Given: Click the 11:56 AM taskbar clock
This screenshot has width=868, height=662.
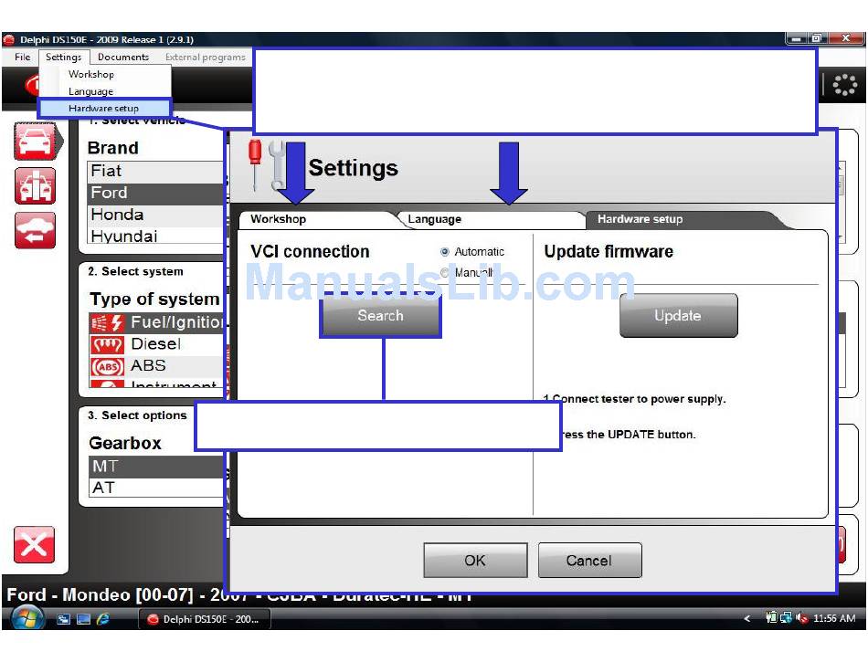Looking at the screenshot, I should coord(834,618).
